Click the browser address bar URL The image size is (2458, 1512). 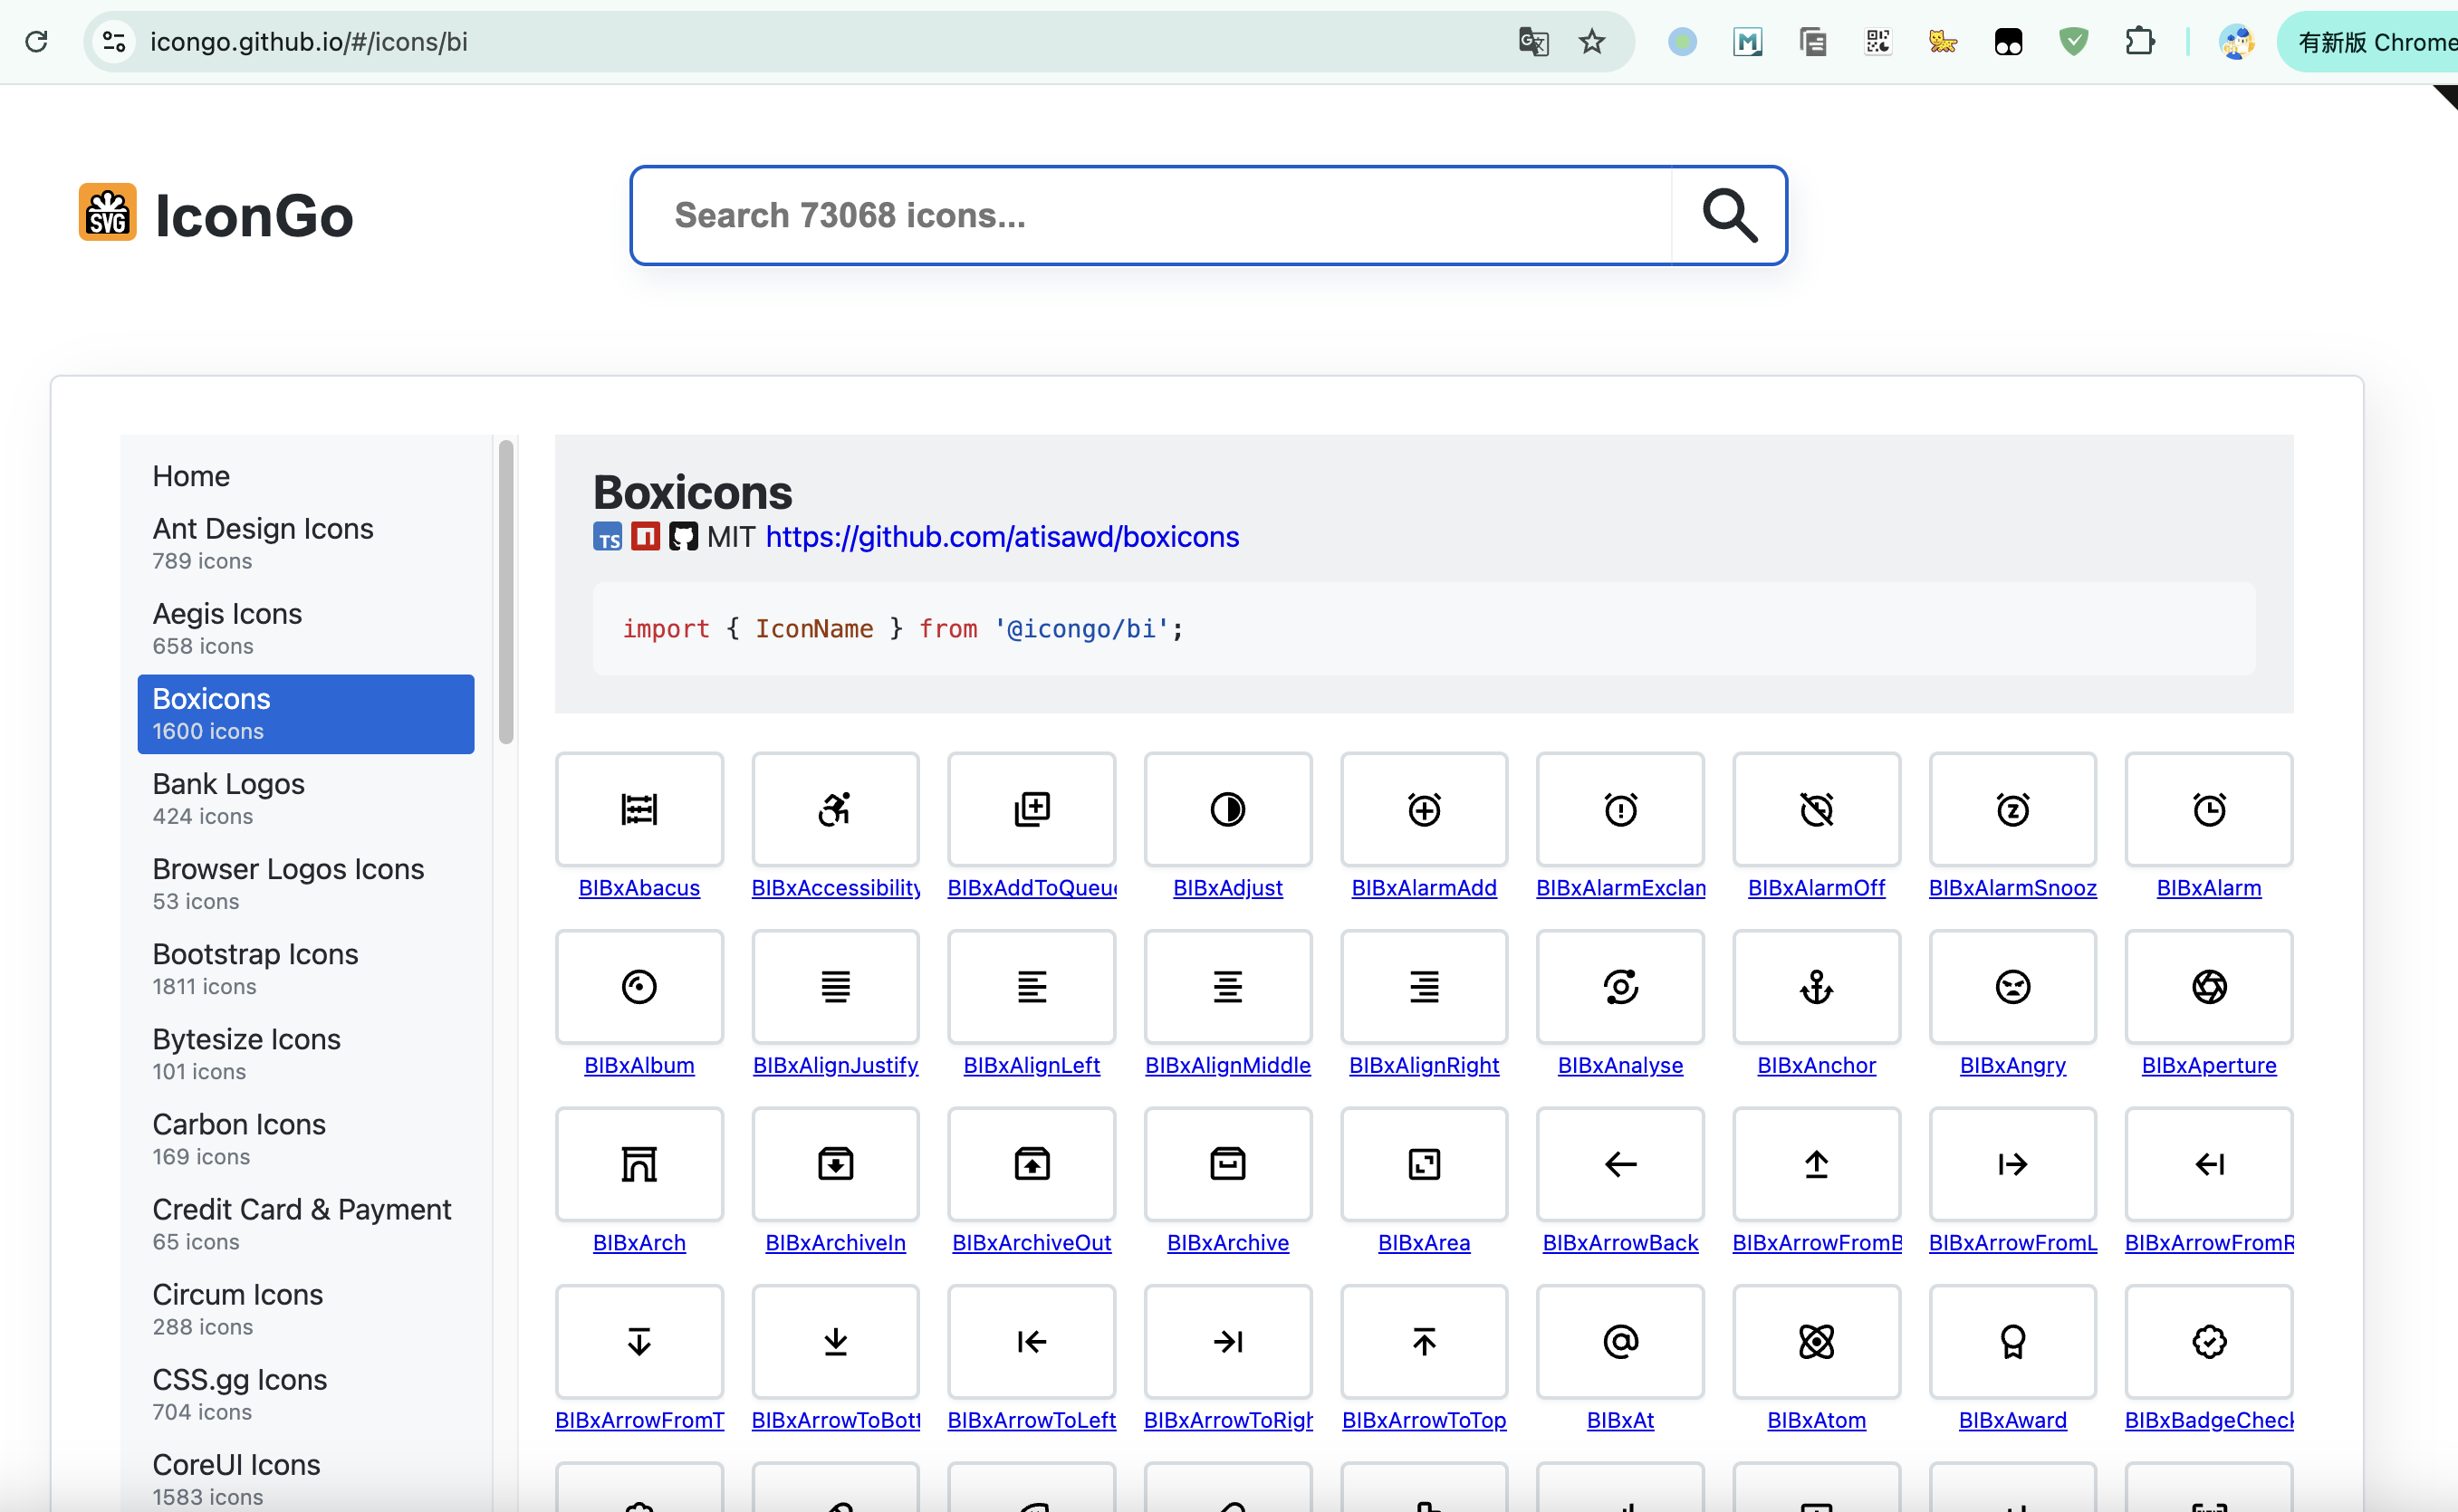[309, 42]
